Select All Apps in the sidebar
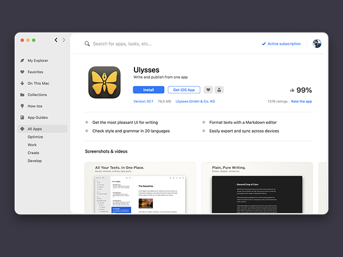The height and width of the screenshot is (257, 343). click(42, 129)
